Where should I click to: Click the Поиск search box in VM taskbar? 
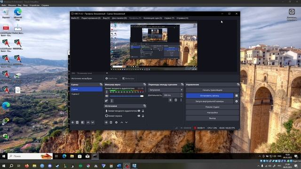point(30,156)
